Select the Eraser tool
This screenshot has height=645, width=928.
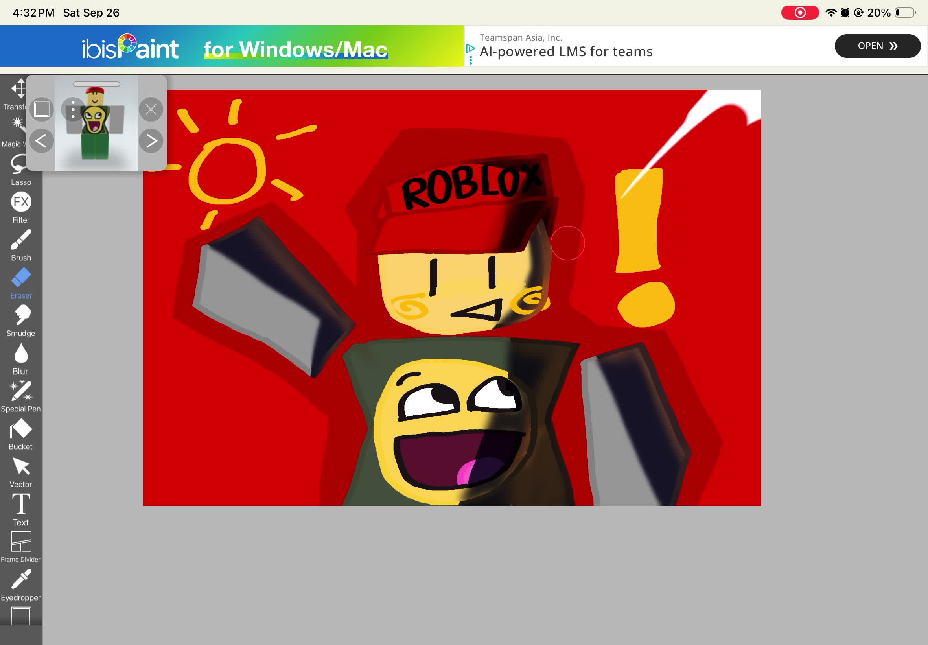tap(21, 283)
